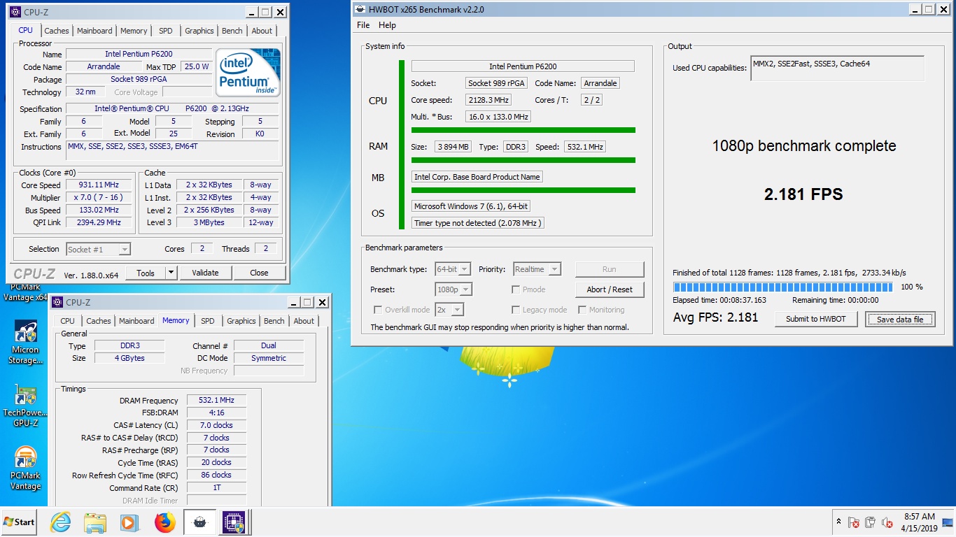Select the CPU-Z taskbar icon
This screenshot has height=537, width=956.
(233, 522)
